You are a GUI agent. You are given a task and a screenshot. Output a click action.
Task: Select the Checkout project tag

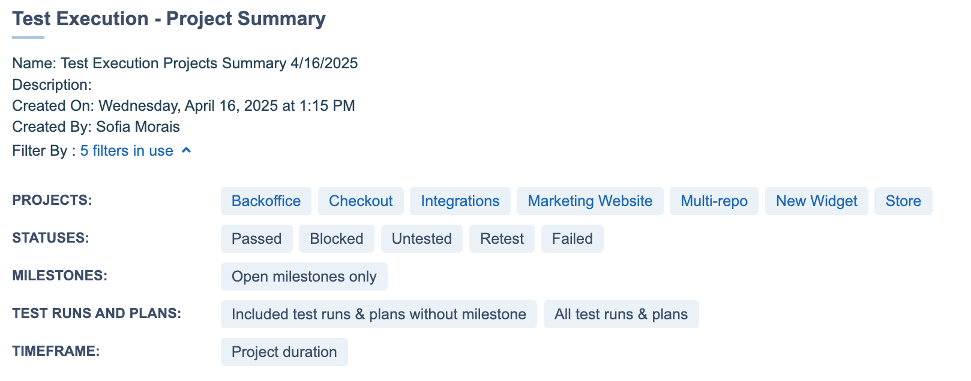point(361,201)
